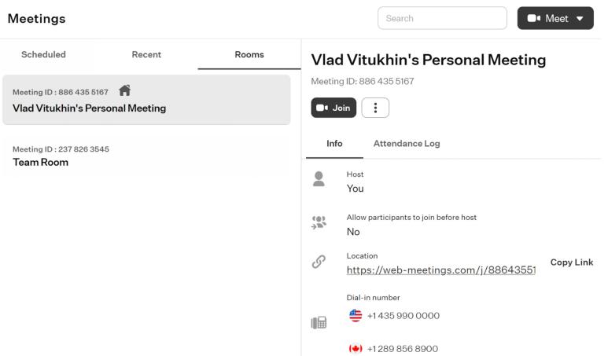Click the Search input field
The image size is (608, 356).
tap(442, 18)
